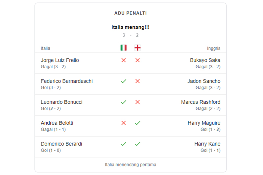Click the Italia menendang pertama footer note
Screen dimensions: 263x175
point(131,164)
